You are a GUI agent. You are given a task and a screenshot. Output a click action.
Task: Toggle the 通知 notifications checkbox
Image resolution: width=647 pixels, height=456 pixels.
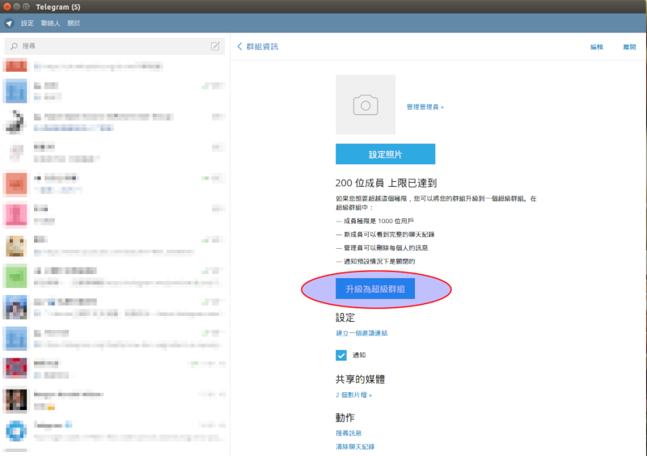tap(341, 355)
